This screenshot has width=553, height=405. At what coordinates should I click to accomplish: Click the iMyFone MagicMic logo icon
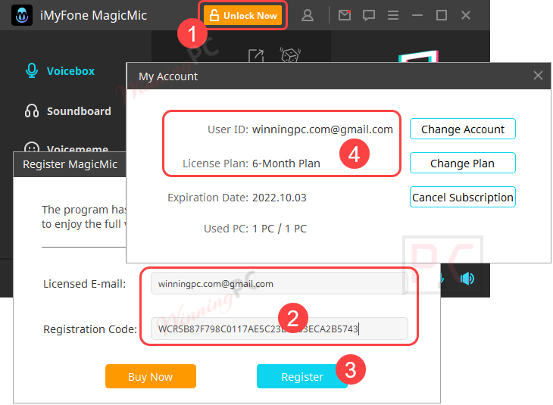point(21,15)
